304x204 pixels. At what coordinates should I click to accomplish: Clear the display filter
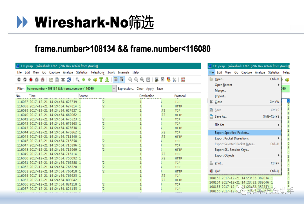coord(140,89)
